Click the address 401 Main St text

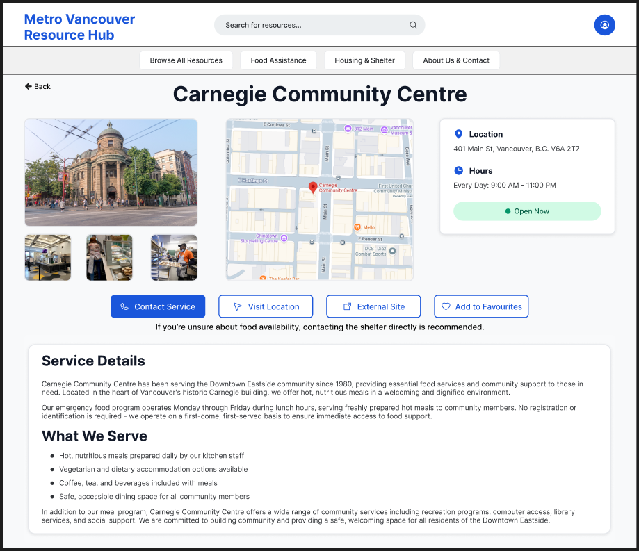[517, 149]
